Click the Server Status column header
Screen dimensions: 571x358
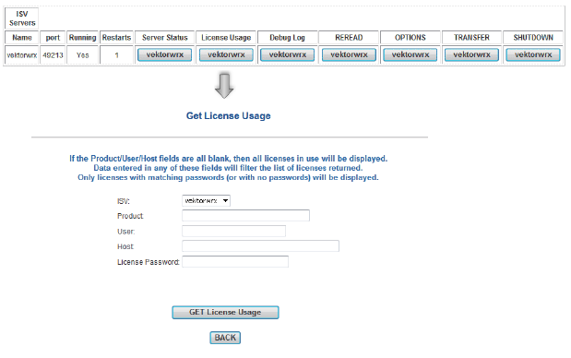pos(164,38)
